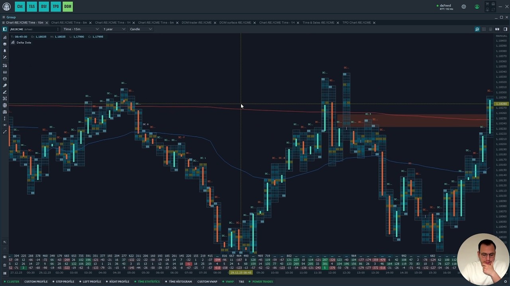Open the T&S module button in header
This screenshot has height=286, width=510.
[32, 6]
